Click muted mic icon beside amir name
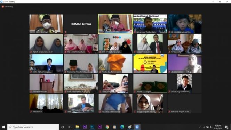The width and height of the screenshot is (231, 130). pos(65,112)
